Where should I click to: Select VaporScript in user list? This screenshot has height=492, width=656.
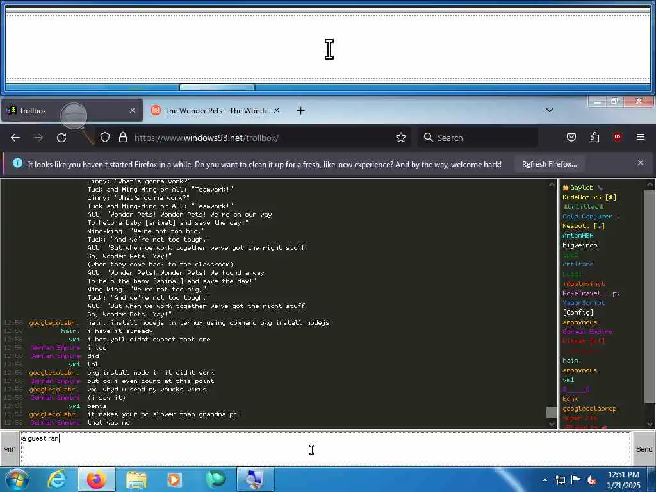pos(583,303)
